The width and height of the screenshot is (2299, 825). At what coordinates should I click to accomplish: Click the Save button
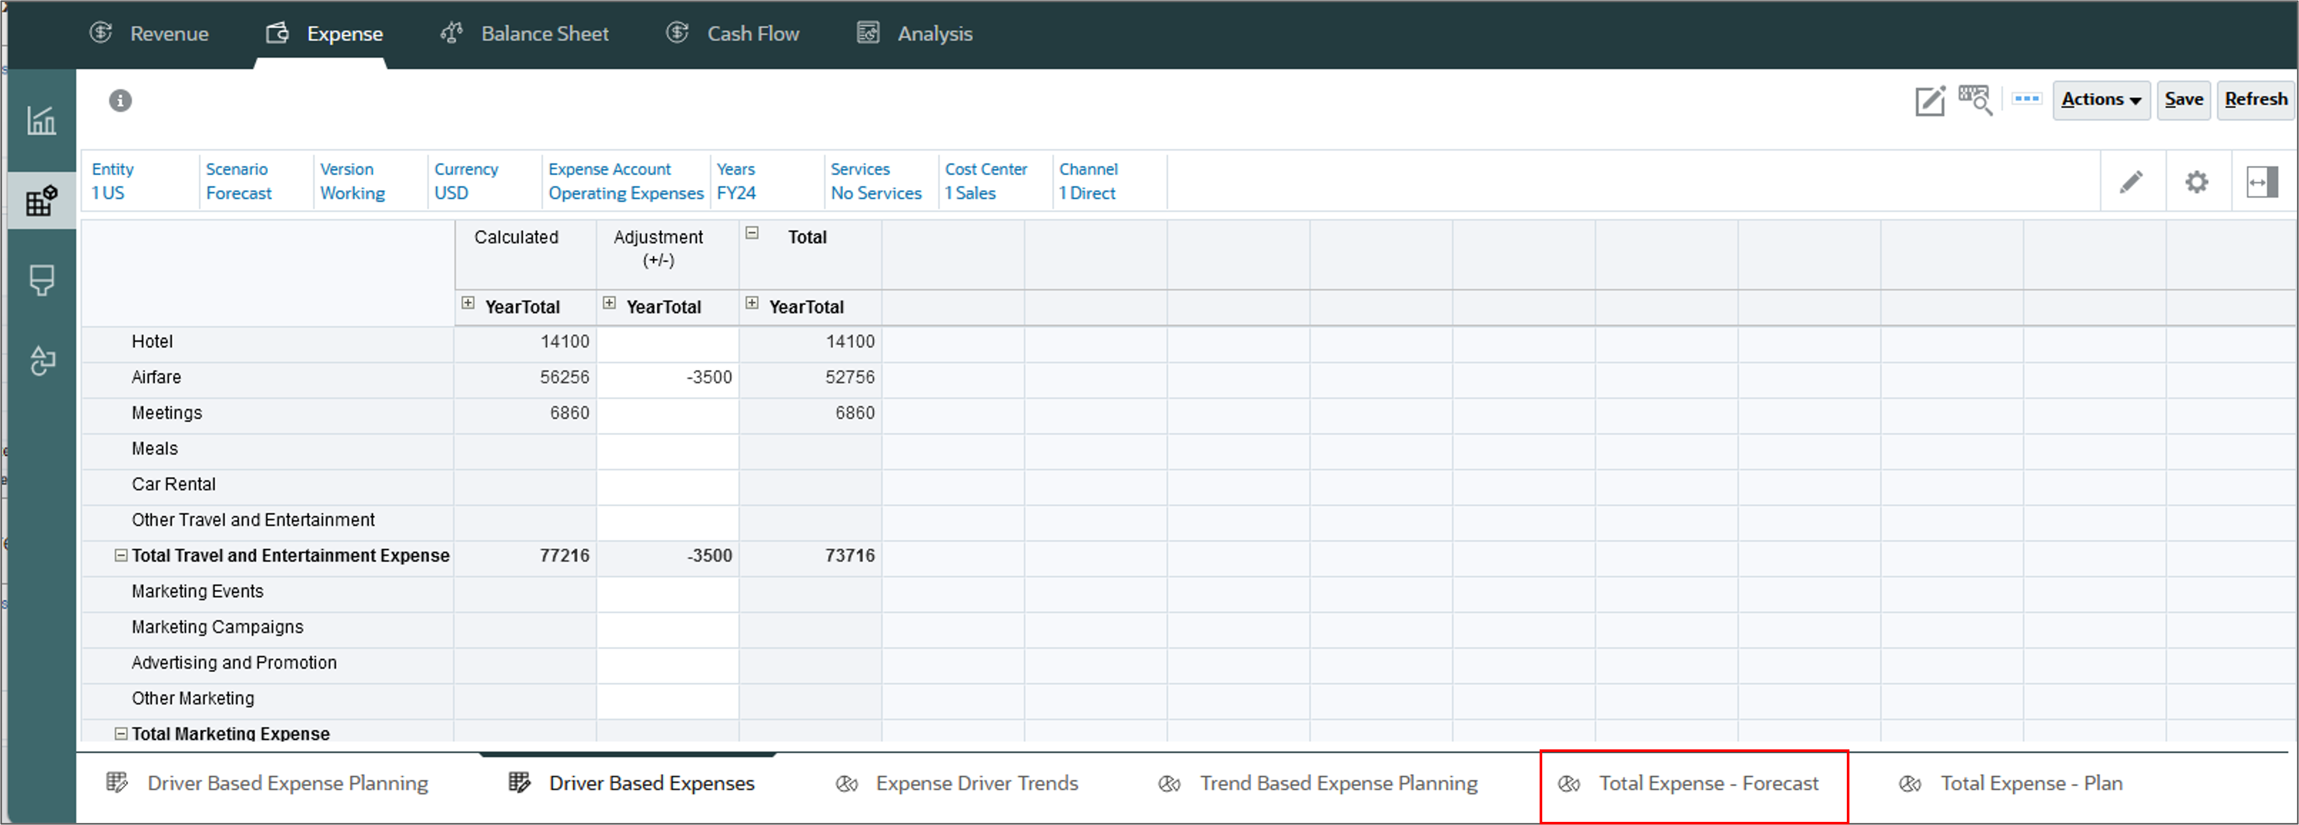tap(2183, 99)
